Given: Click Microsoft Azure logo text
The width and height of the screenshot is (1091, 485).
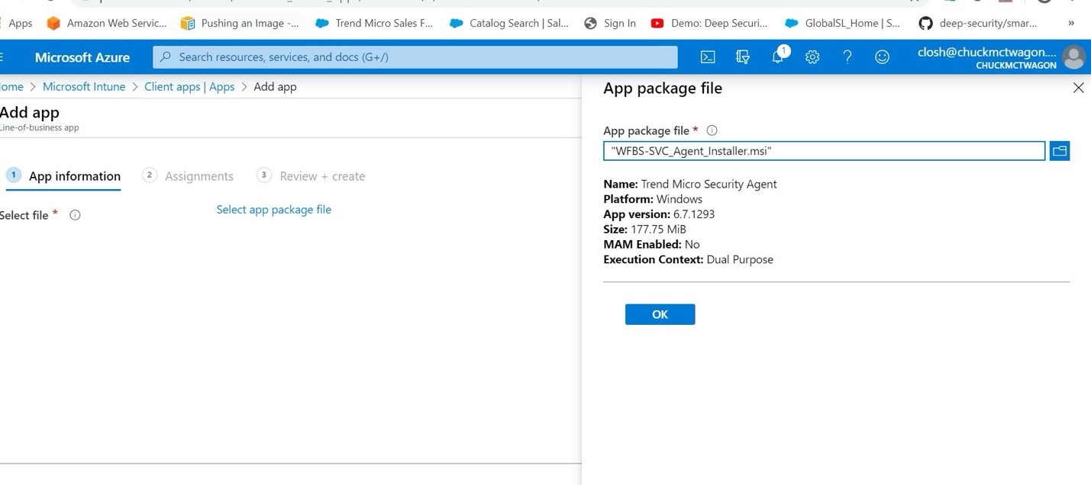Looking at the screenshot, I should point(82,57).
